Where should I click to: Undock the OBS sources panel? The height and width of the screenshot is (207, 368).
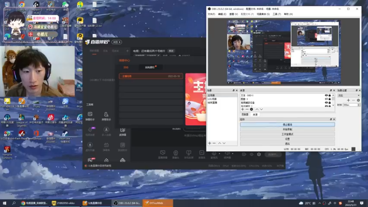tap(331, 90)
